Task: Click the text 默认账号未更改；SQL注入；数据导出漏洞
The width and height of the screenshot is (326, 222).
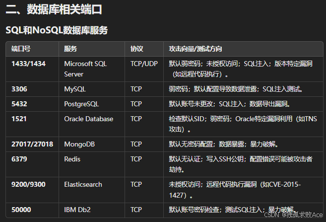Action: [230, 104]
